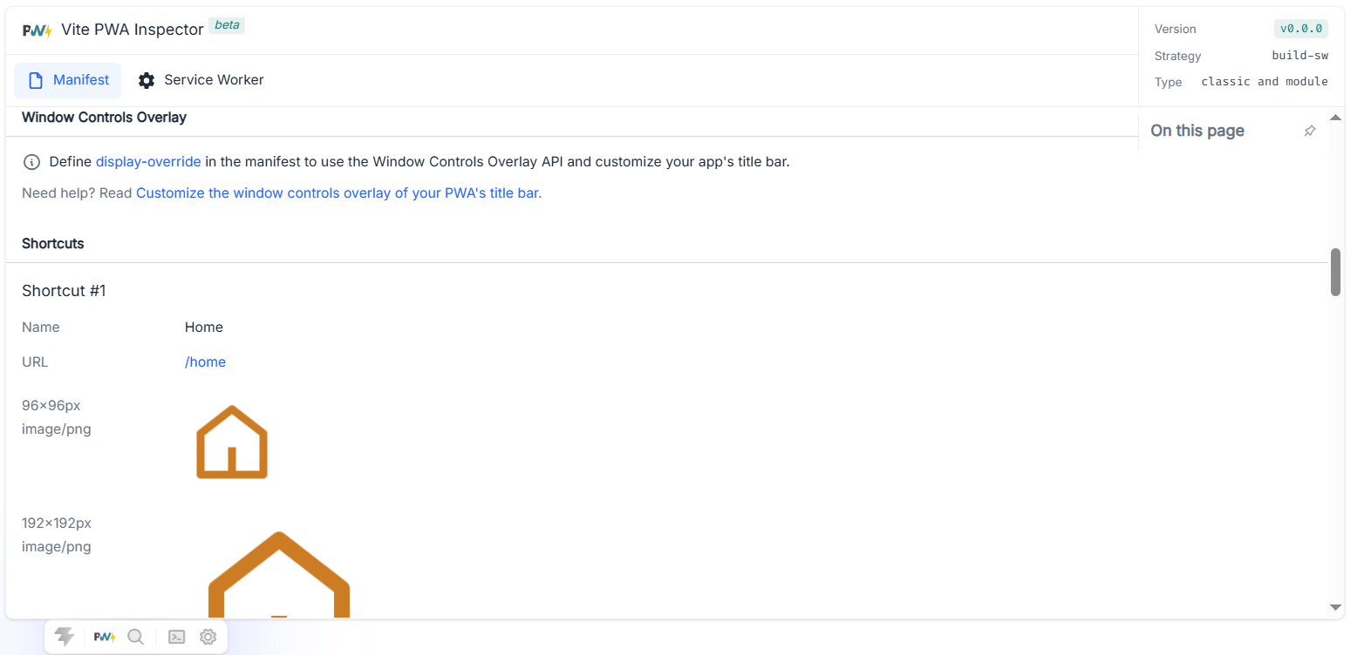This screenshot has height=655, width=1371.
Task: Click the Shortcuts section heading
Action: click(x=53, y=244)
